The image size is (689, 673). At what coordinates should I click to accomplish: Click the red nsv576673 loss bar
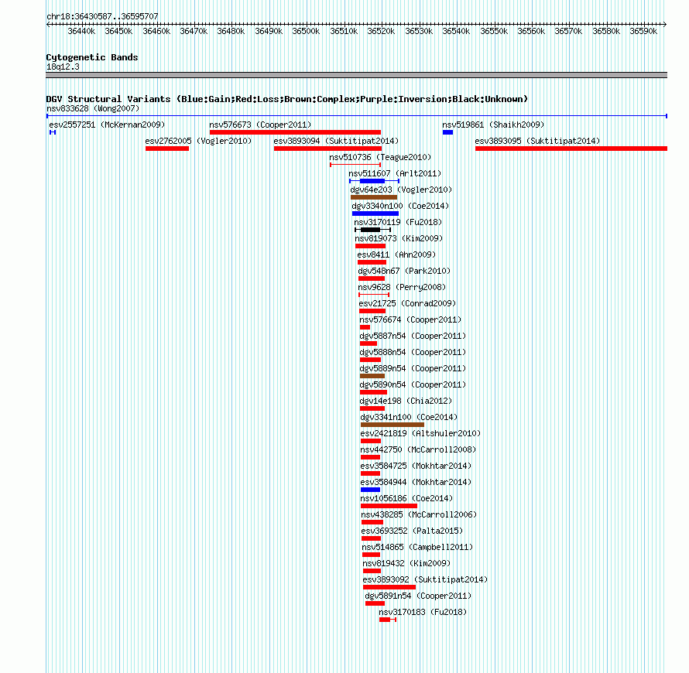(295, 132)
